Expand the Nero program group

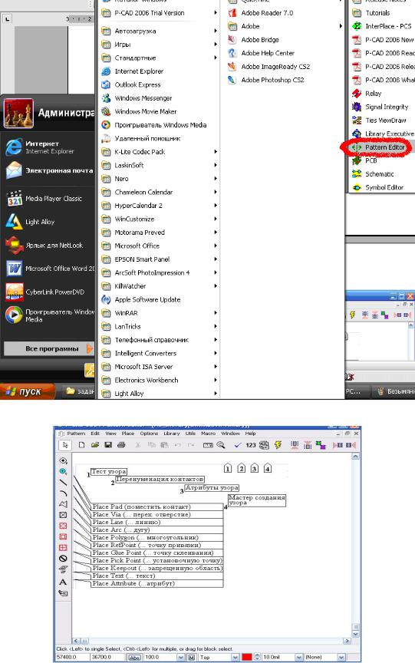160,179
